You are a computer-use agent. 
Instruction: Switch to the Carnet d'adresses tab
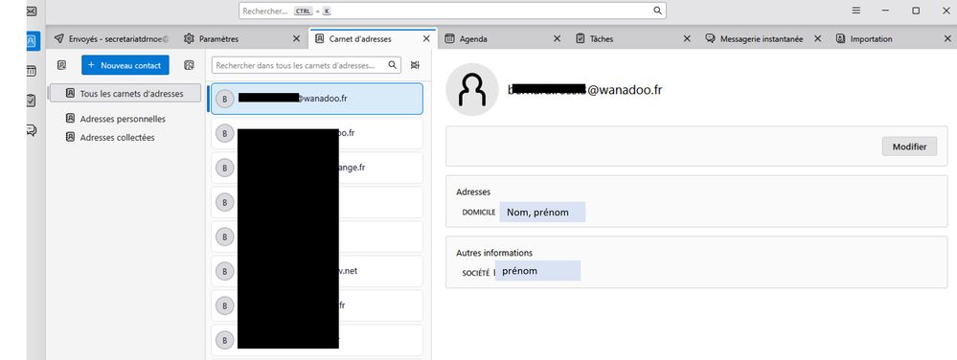tap(373, 38)
